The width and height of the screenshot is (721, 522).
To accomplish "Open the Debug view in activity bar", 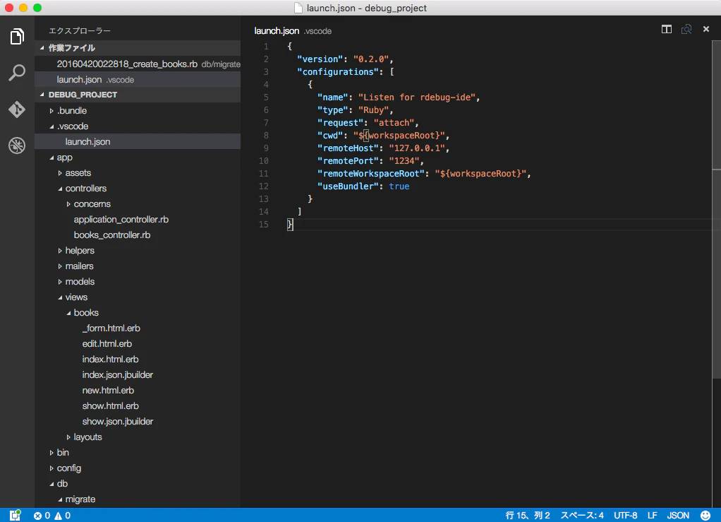I will pyautogui.click(x=17, y=146).
